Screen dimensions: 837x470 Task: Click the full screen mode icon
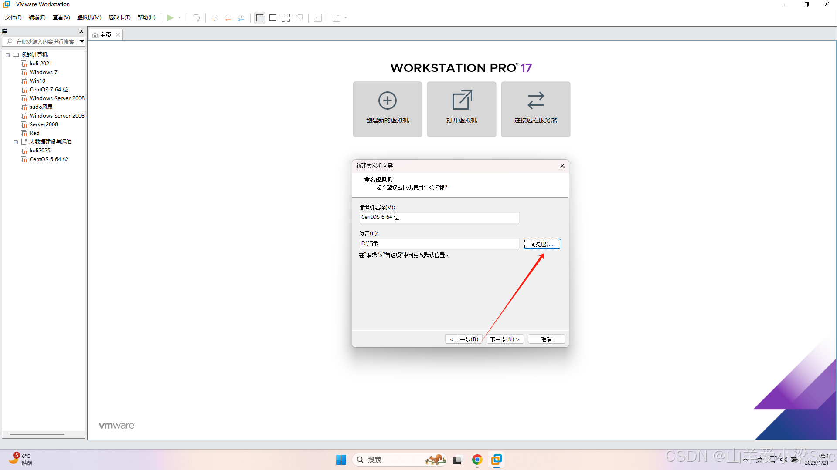pos(286,18)
